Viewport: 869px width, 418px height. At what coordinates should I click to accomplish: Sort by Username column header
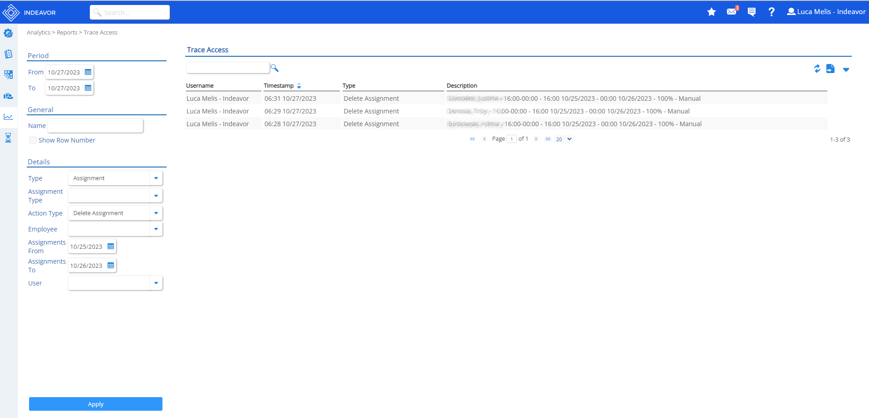point(200,86)
